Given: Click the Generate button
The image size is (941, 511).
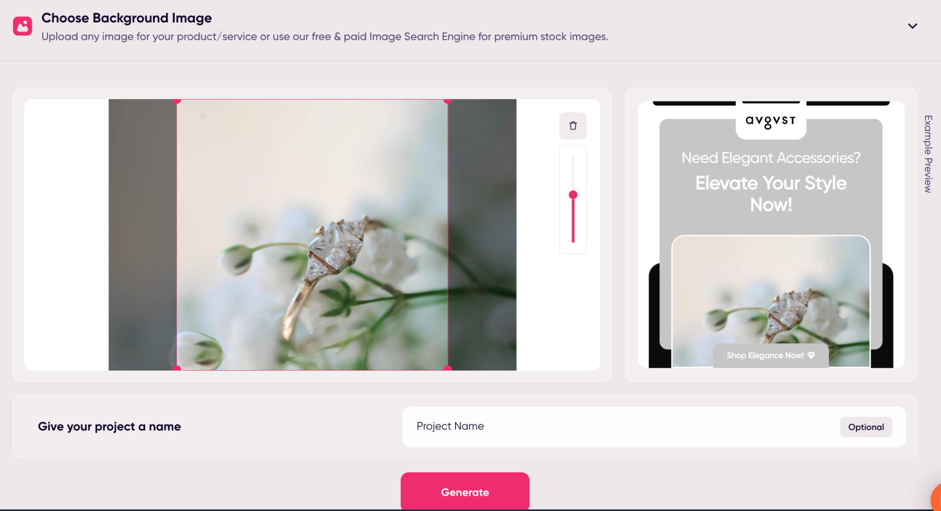Looking at the screenshot, I should (x=465, y=492).
